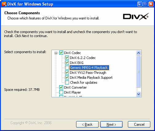Cancel the DivX setup
The image size is (155, 131).
click(x=139, y=125)
